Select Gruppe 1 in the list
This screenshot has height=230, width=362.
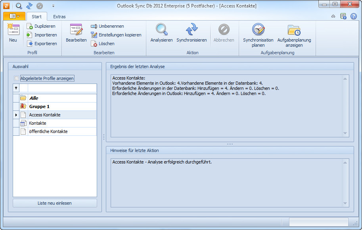coord(55,106)
